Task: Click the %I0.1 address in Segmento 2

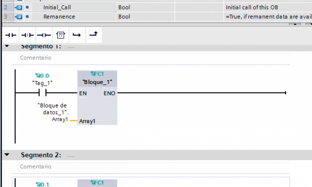Action: tap(42, 184)
